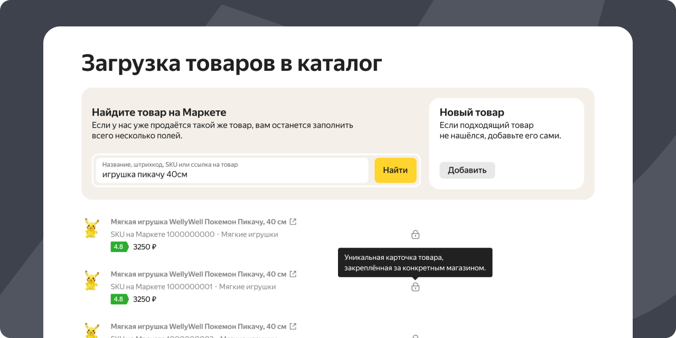
Task: Select the third product's partially visible Pikachu thumbnail
Action: point(92,331)
